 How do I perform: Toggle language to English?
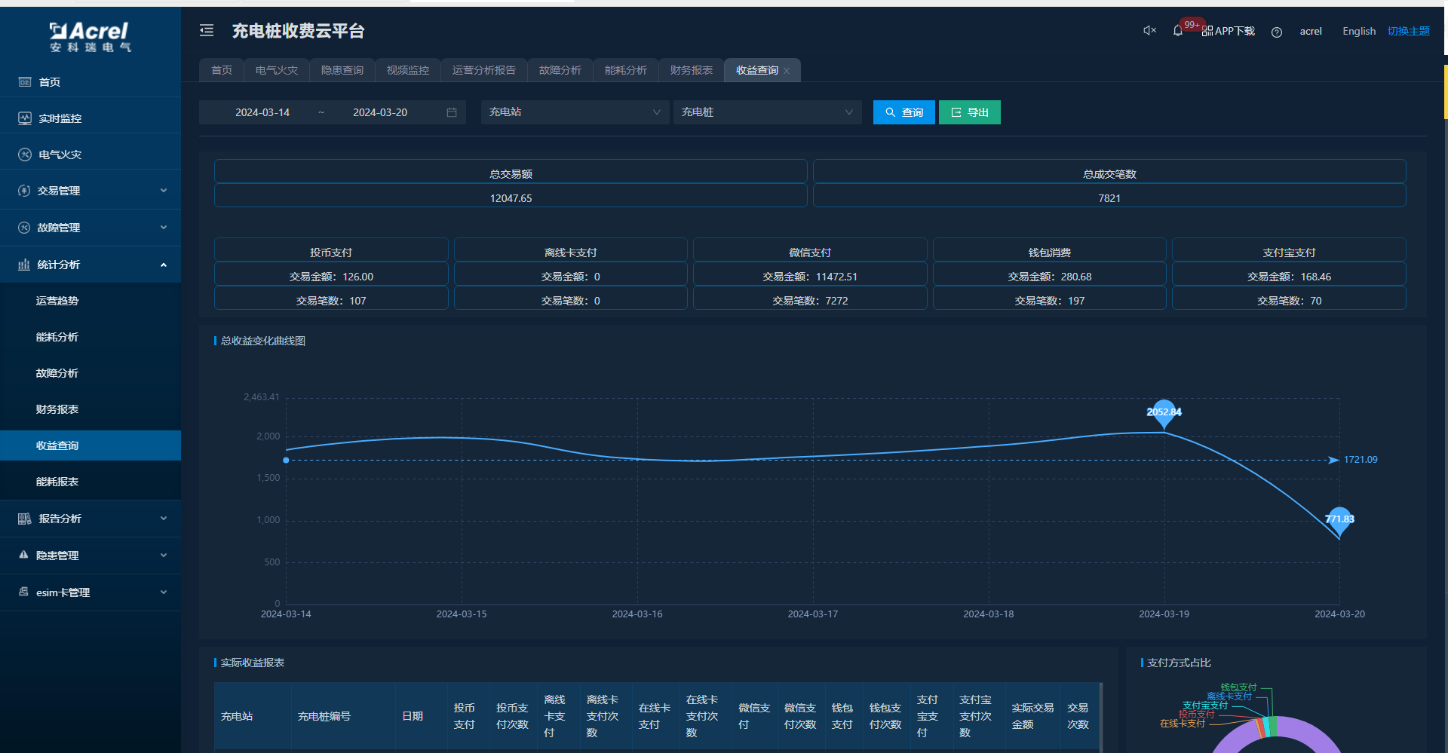coord(1358,32)
